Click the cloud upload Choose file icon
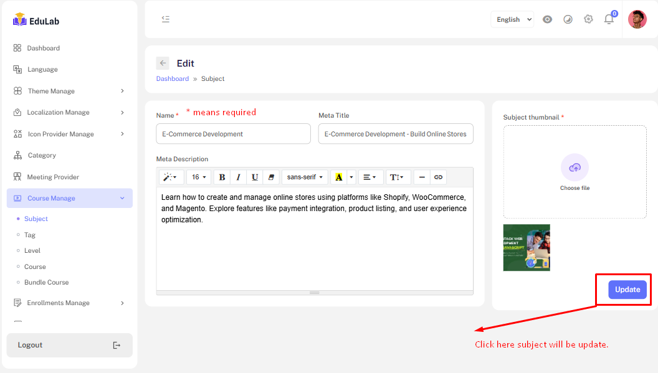 575,168
